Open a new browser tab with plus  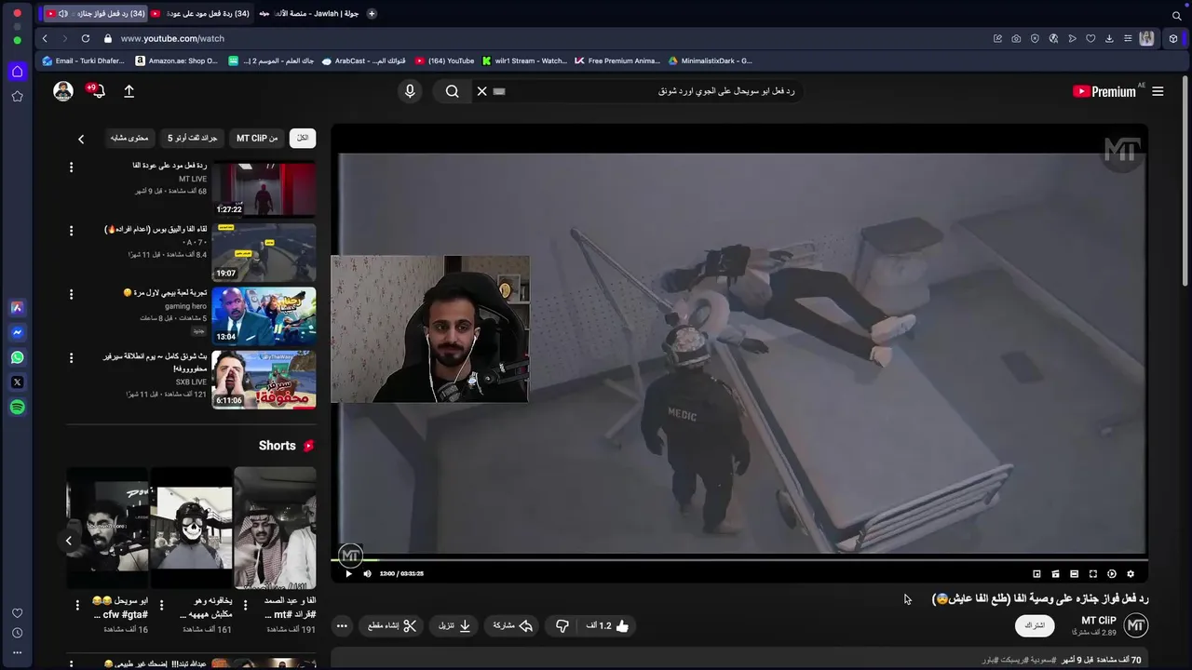click(372, 14)
